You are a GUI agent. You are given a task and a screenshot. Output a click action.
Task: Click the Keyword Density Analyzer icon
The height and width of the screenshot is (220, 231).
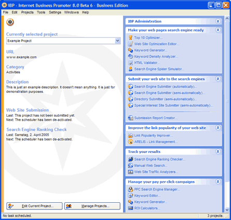point(130,57)
